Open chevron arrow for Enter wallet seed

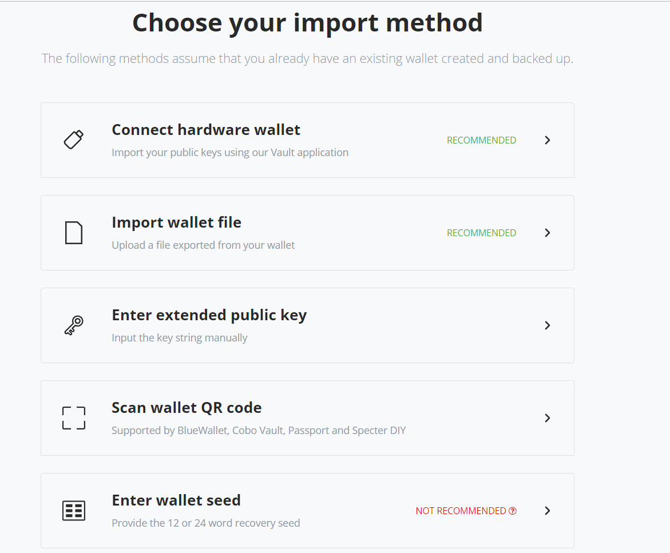548,511
